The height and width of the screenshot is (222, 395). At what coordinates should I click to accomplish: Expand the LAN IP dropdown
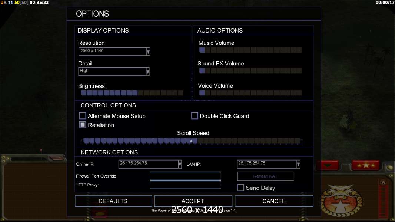tap(298, 164)
